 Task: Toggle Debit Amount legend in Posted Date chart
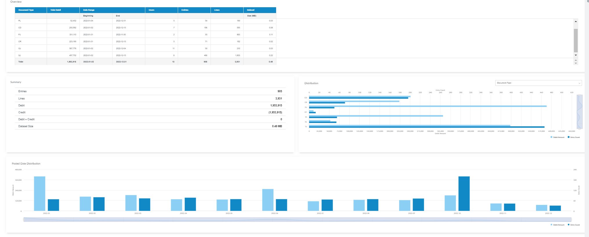[x=557, y=225]
